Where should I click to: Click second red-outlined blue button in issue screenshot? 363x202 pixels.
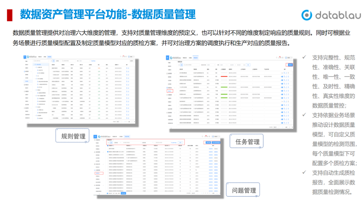(216, 142)
